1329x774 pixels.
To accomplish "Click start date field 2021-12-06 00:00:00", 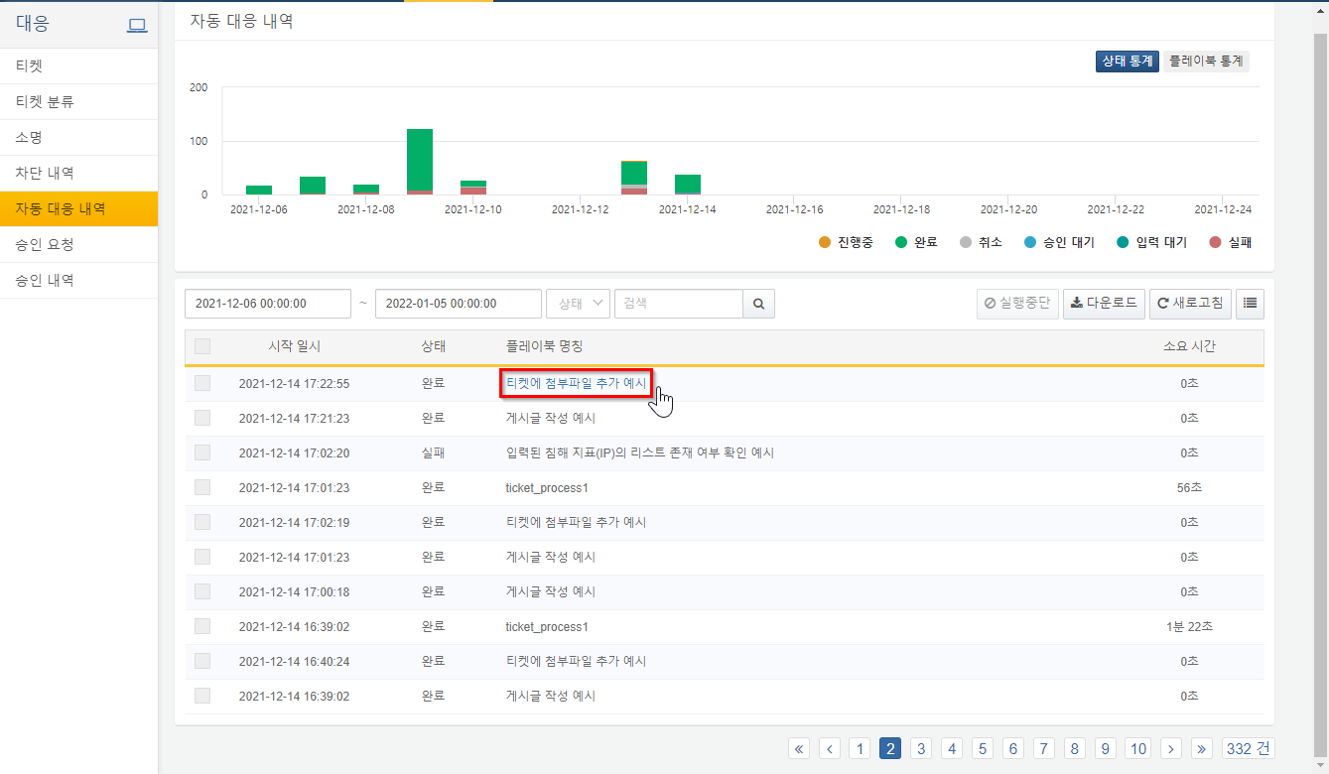I will tap(268, 304).
